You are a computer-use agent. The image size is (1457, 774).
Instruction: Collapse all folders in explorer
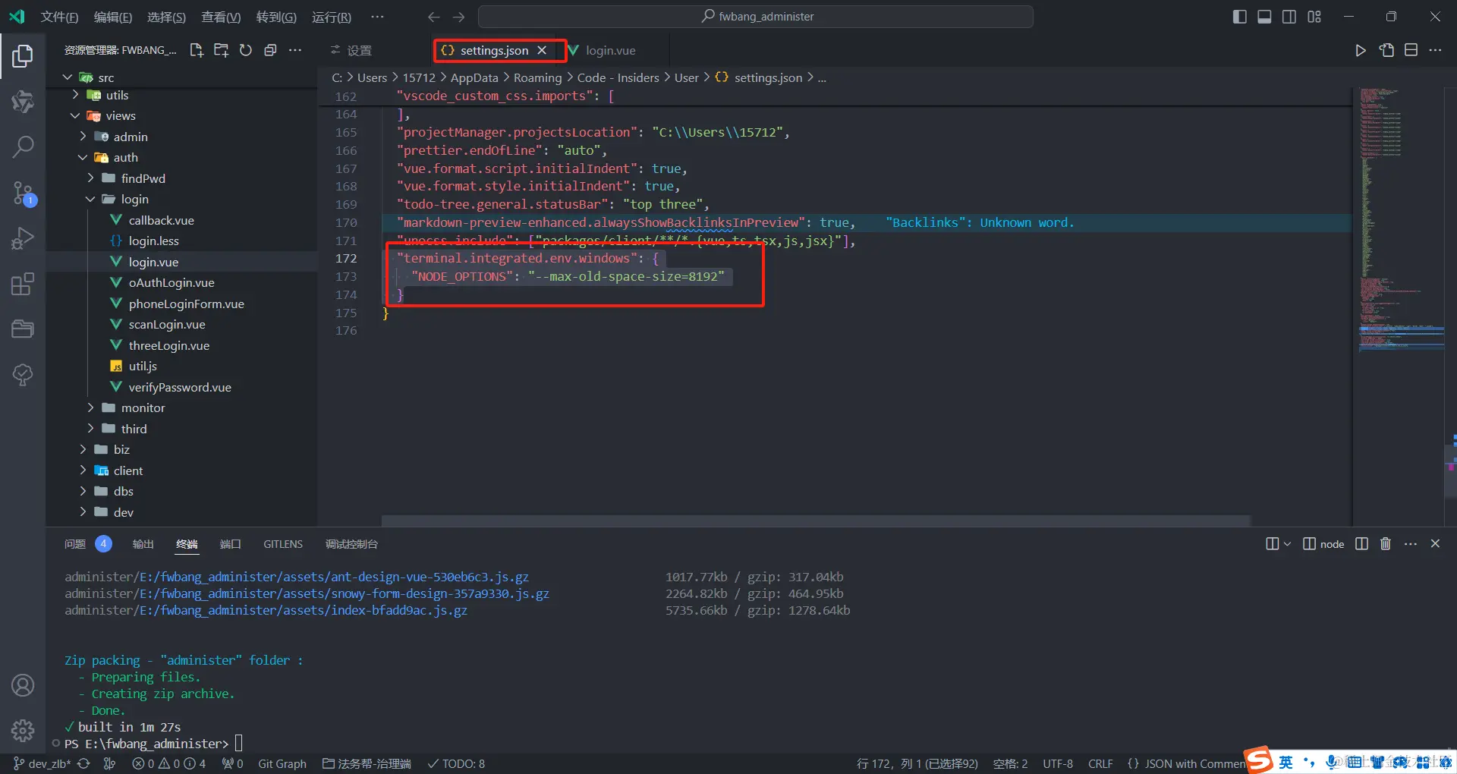tap(269, 50)
